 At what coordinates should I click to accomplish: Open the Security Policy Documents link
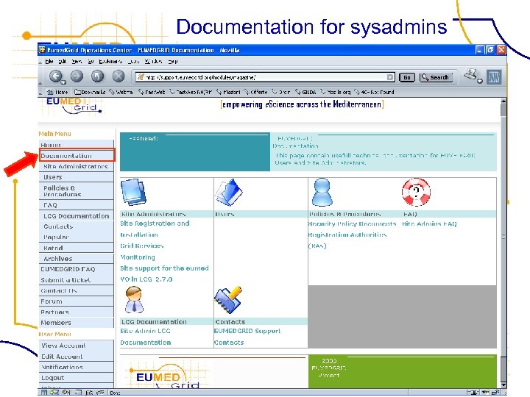click(352, 223)
